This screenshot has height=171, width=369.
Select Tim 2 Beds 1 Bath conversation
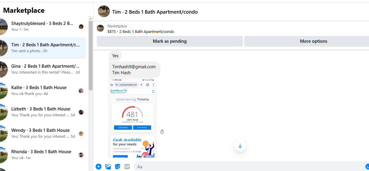point(43,48)
